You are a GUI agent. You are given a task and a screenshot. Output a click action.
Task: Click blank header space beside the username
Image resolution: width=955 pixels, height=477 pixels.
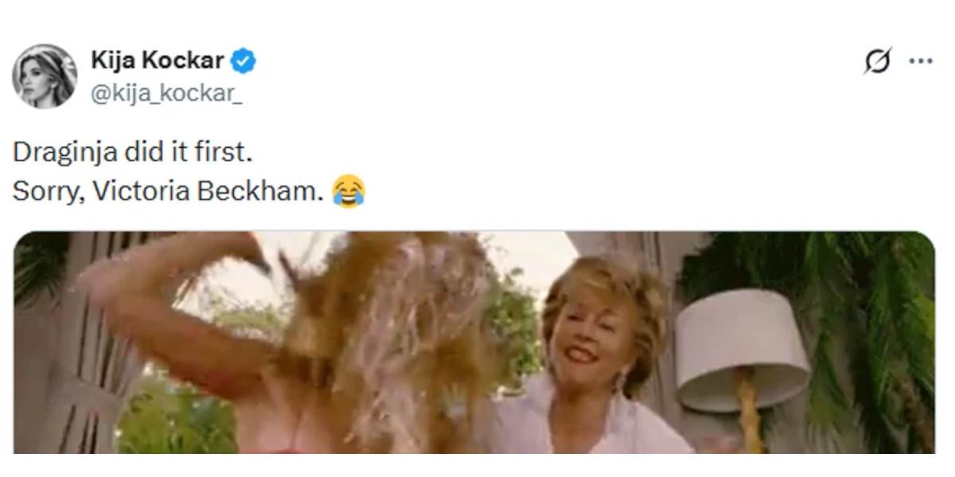coord(557,76)
